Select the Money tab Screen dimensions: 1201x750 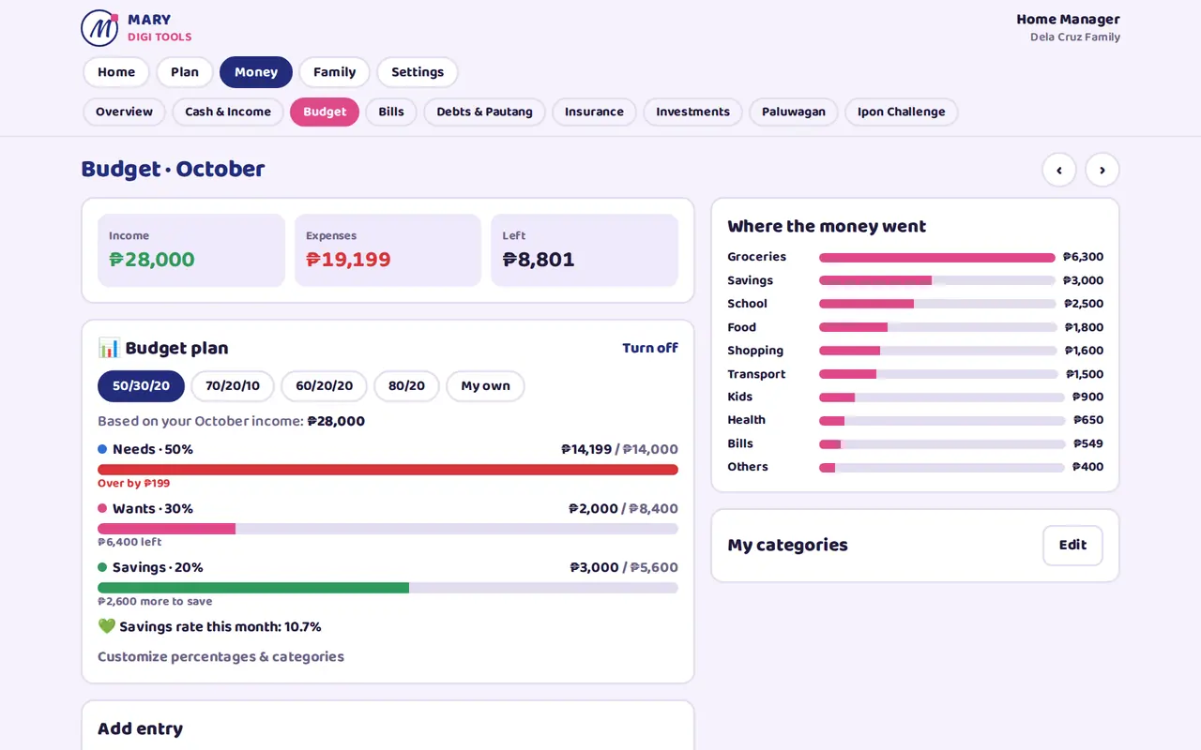pos(256,72)
